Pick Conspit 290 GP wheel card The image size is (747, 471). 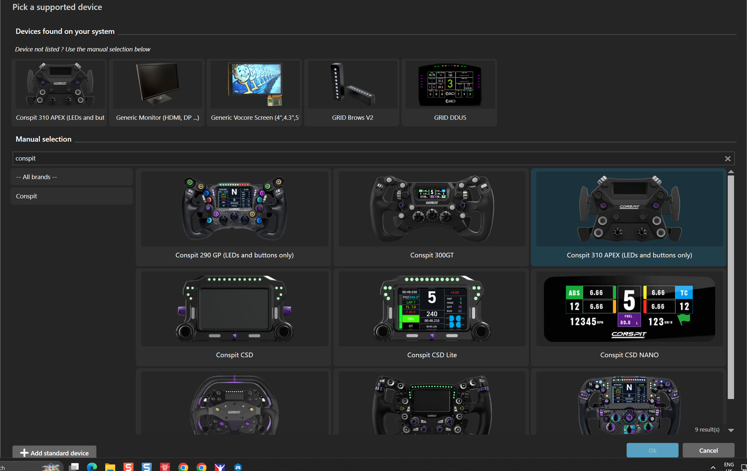(234, 217)
